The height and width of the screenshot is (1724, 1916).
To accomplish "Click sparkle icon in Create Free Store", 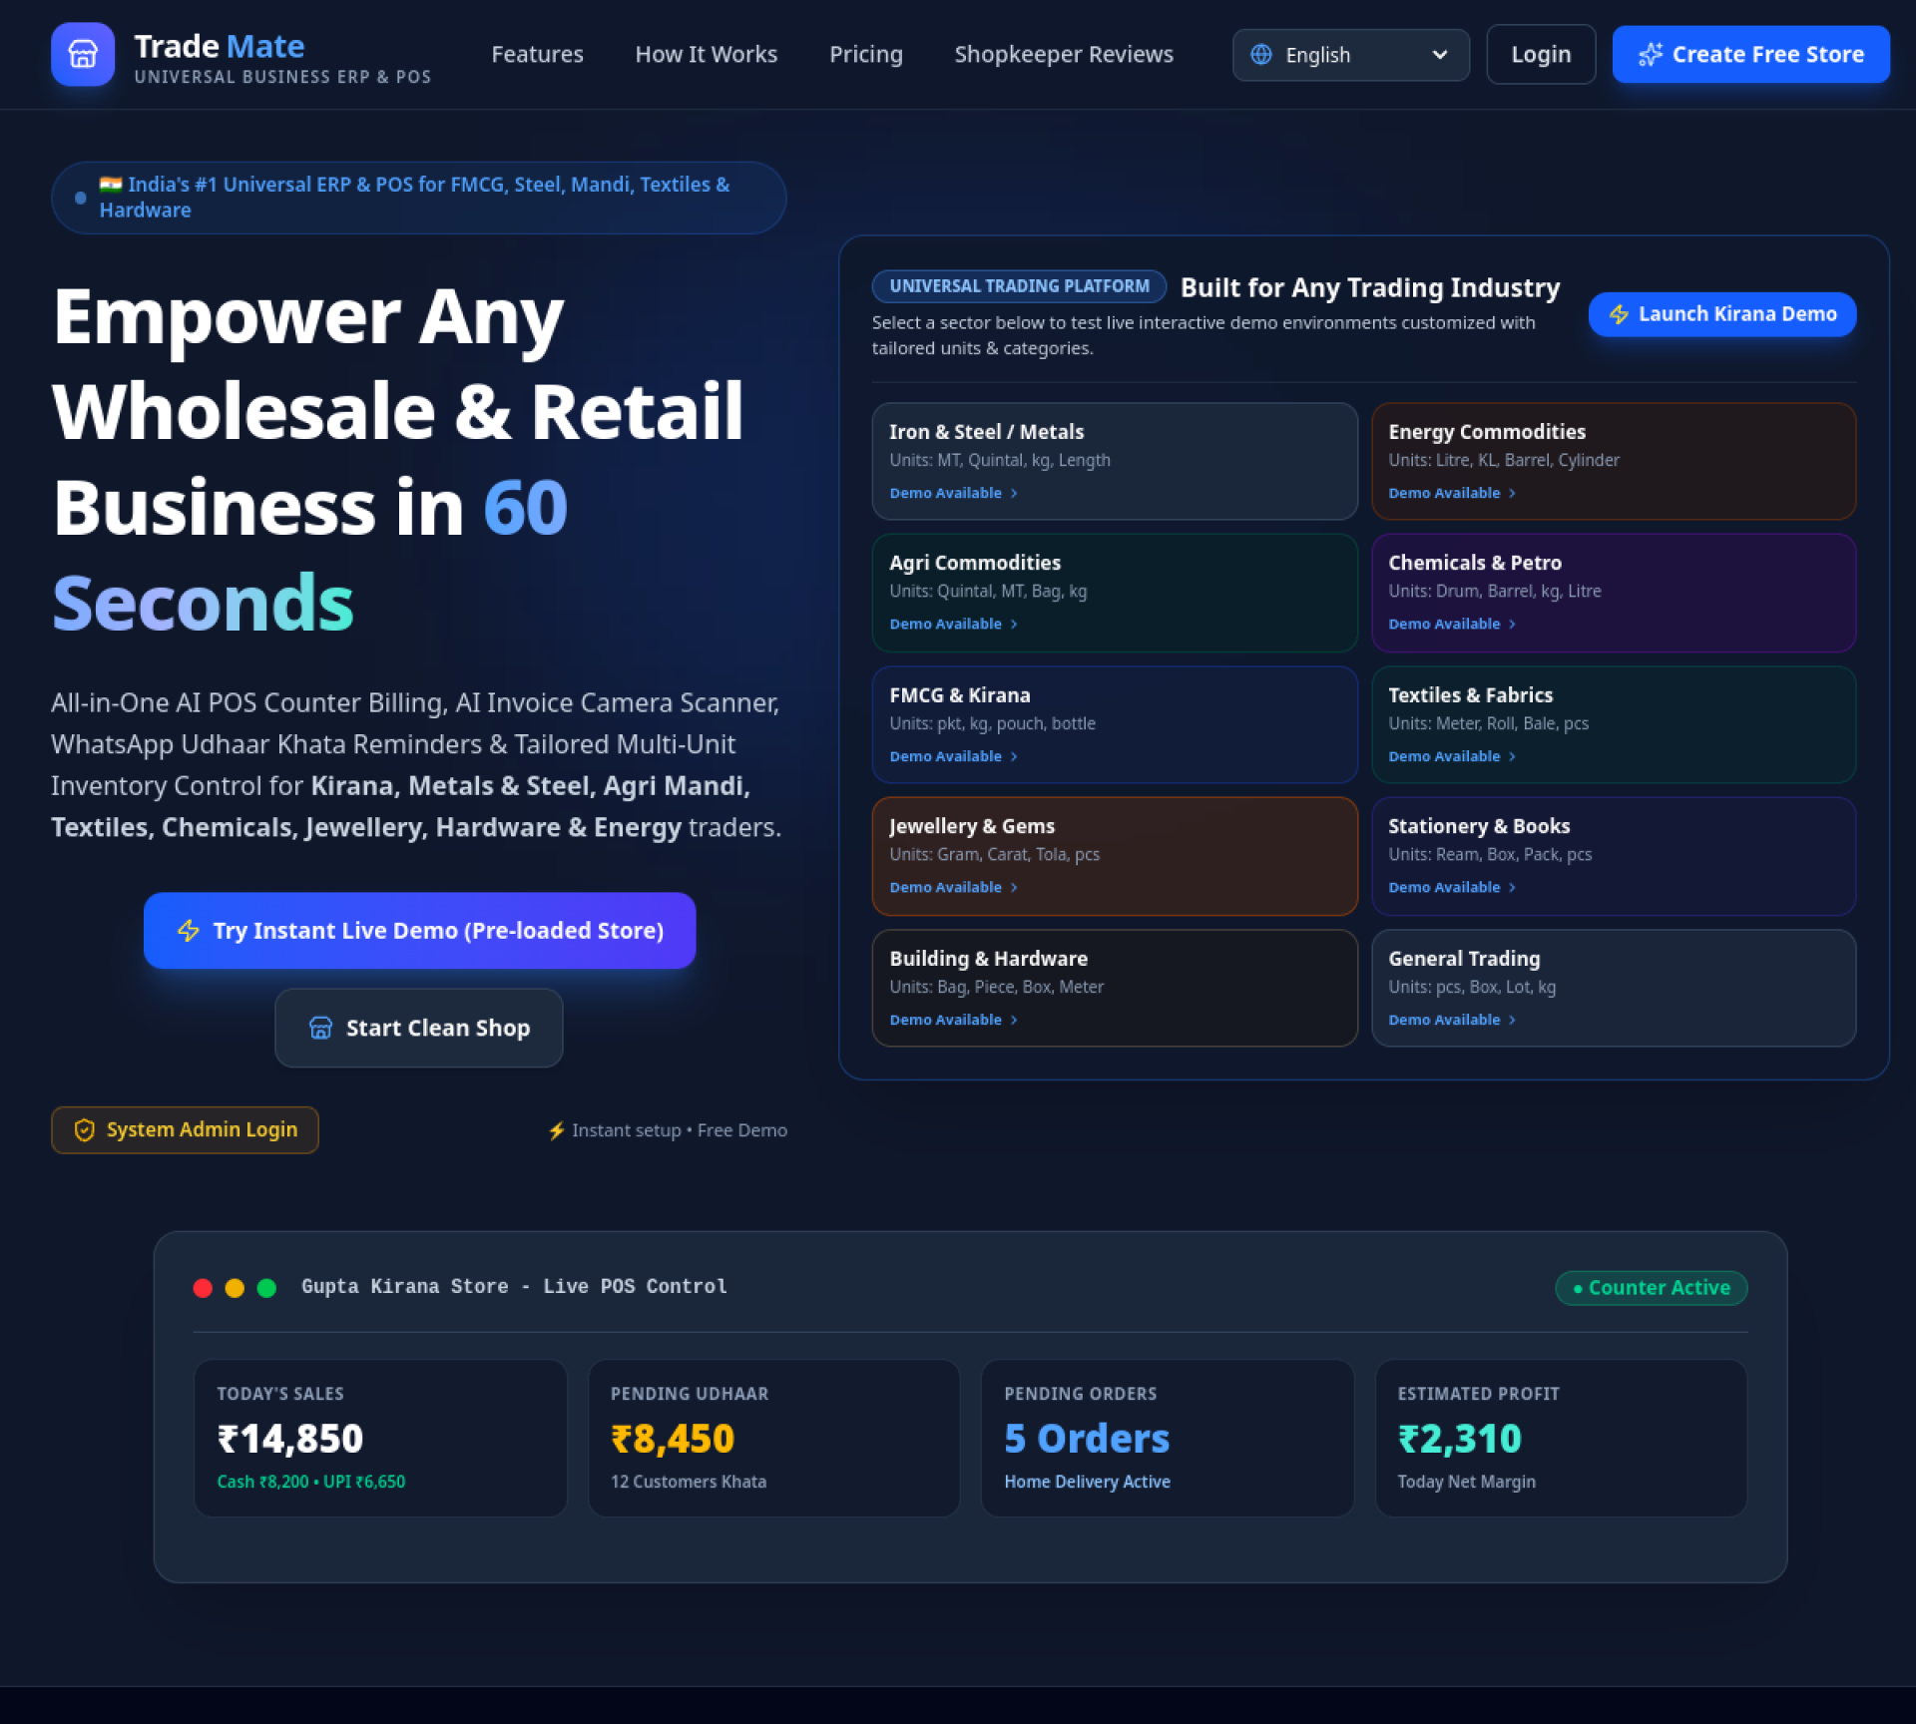I will [1651, 54].
